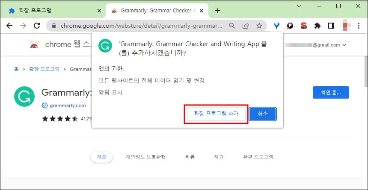The height and width of the screenshot is (190, 368).
Task: Click the star rating row
Action: [x=60, y=119]
